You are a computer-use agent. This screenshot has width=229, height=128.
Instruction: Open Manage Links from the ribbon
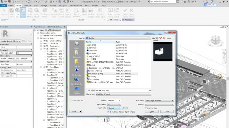[54, 15]
